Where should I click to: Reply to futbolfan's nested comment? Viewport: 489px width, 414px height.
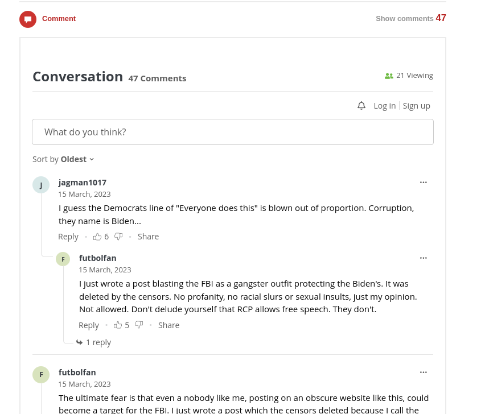[x=89, y=325]
